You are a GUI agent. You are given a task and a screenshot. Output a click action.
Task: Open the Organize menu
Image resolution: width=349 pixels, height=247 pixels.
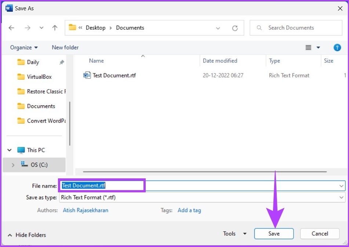coord(24,47)
